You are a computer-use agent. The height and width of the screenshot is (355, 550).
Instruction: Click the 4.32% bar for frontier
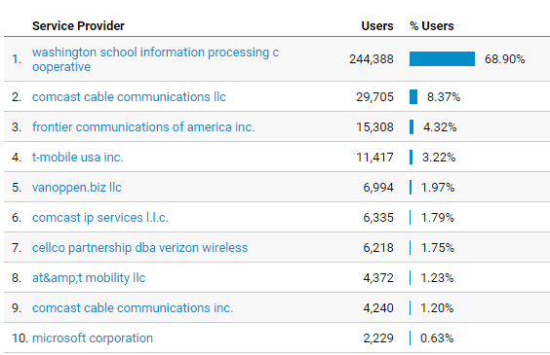[412, 127]
